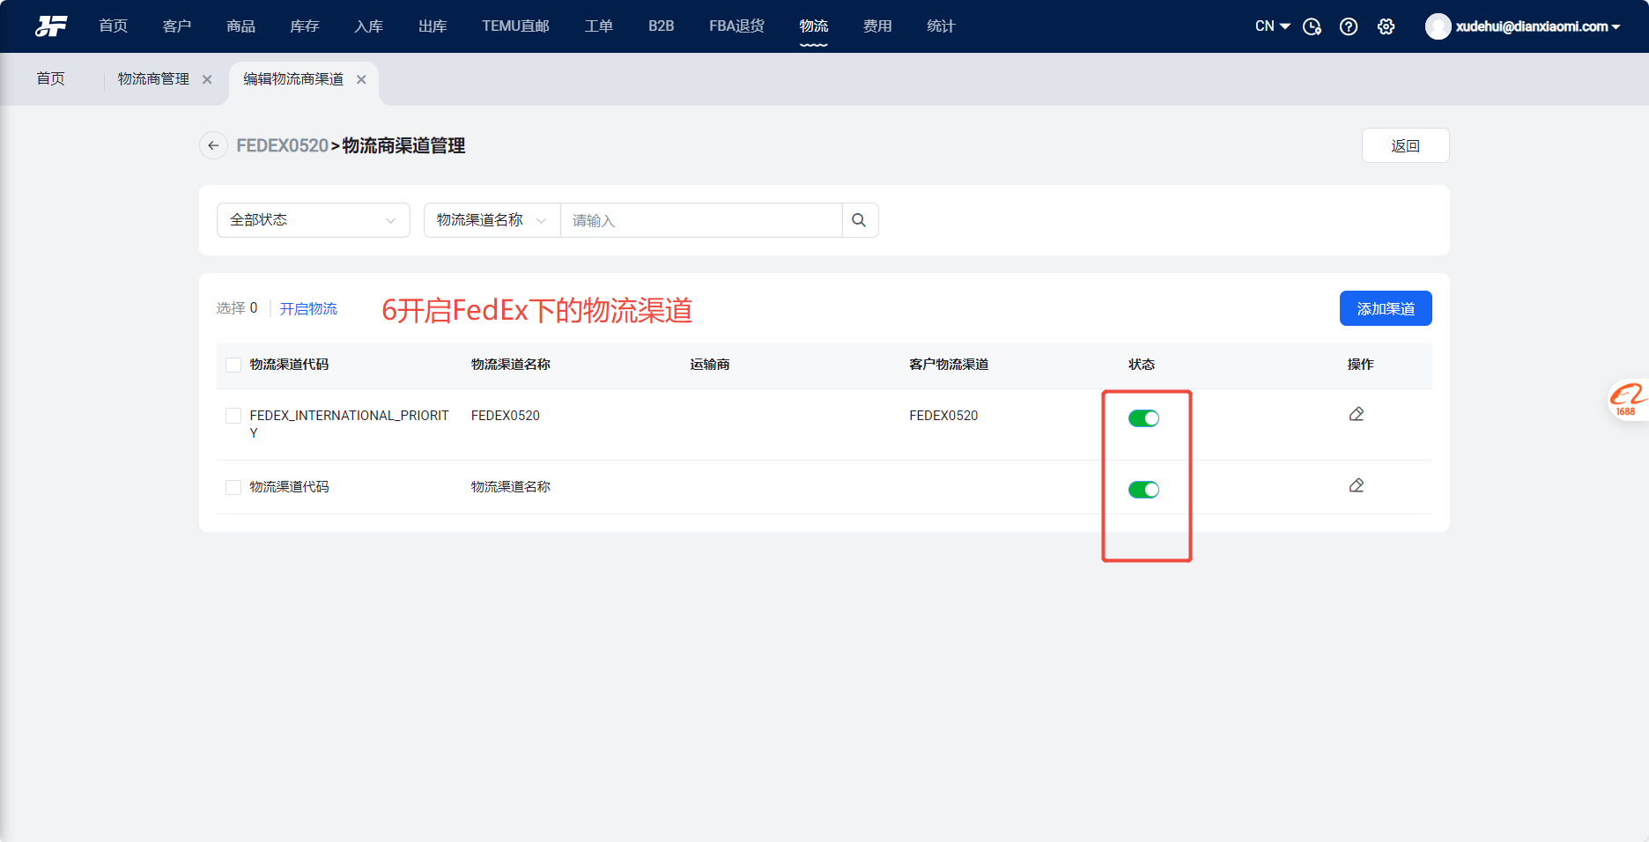Open the 客户 menu

click(177, 26)
